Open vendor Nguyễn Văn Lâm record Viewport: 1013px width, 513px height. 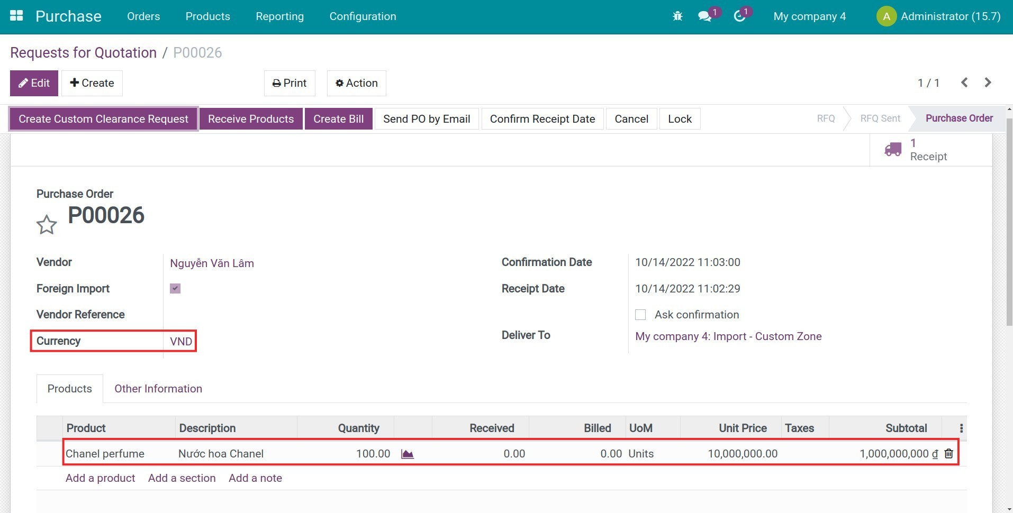pyautogui.click(x=212, y=263)
